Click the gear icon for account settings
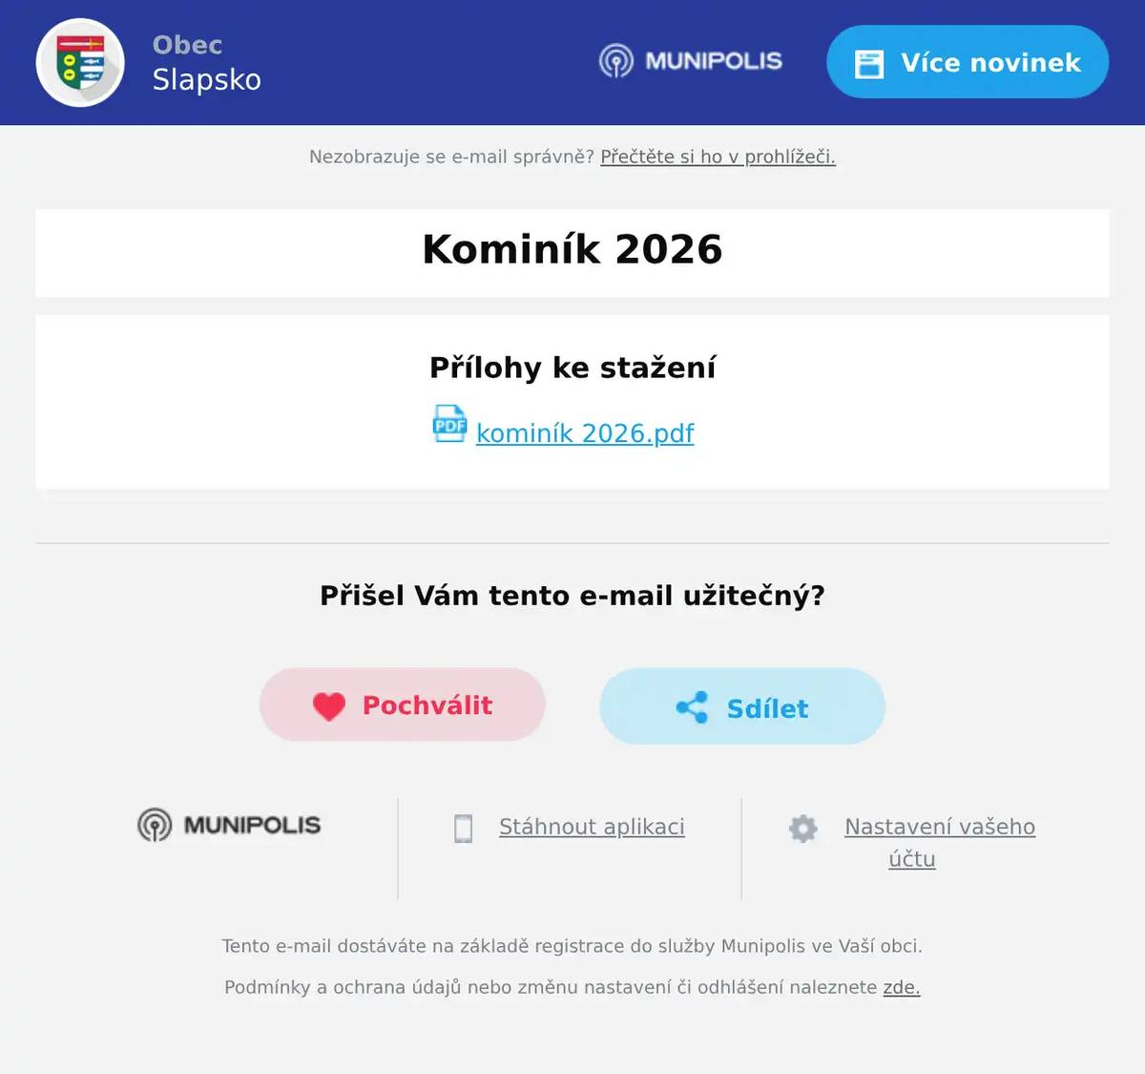 [803, 828]
